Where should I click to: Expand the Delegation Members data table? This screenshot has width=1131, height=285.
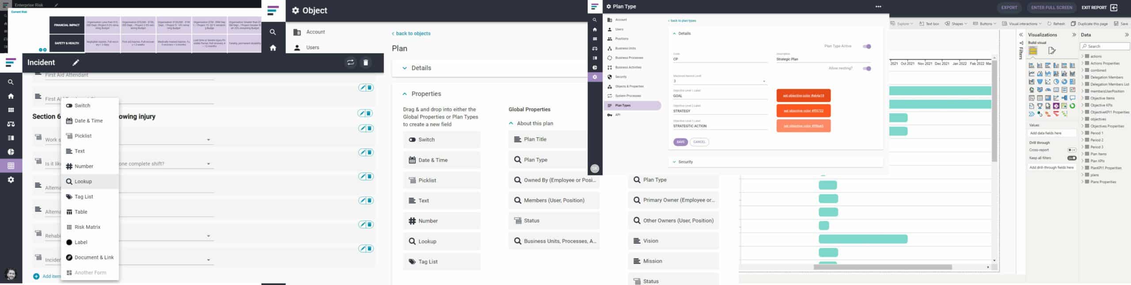pos(1082,78)
